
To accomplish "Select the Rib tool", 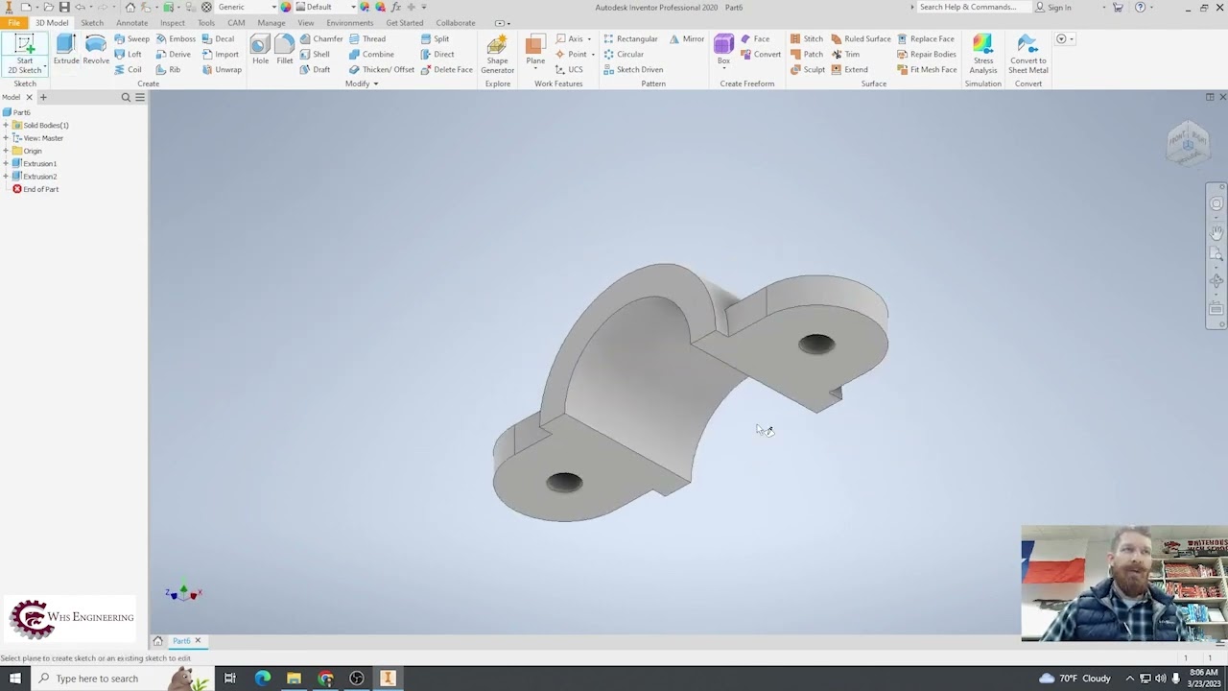I will point(168,69).
